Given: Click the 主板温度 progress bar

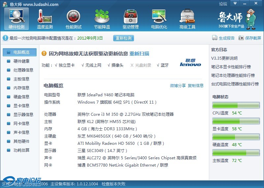Looking at the screenshot, I should click(x=236, y=153).
